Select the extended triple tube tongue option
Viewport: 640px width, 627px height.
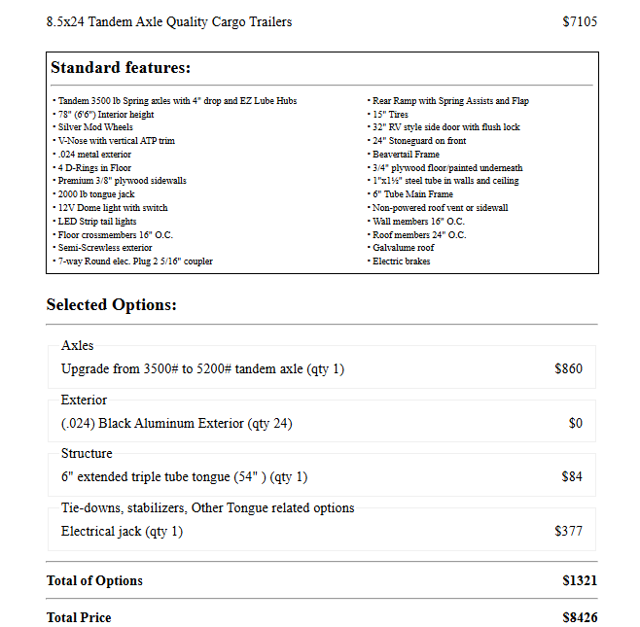(184, 477)
